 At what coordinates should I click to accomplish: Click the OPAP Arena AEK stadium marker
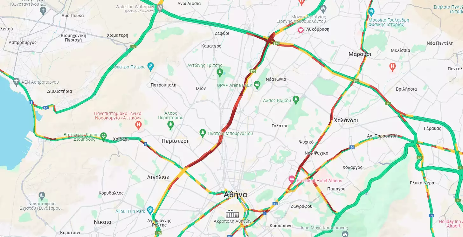pyautogui.click(x=257, y=85)
